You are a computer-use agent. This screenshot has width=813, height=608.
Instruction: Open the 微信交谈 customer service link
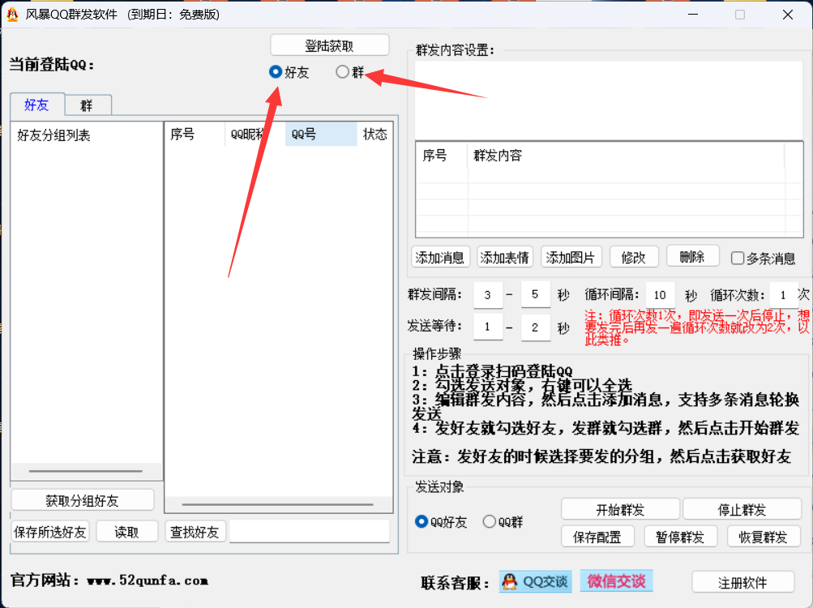617,581
